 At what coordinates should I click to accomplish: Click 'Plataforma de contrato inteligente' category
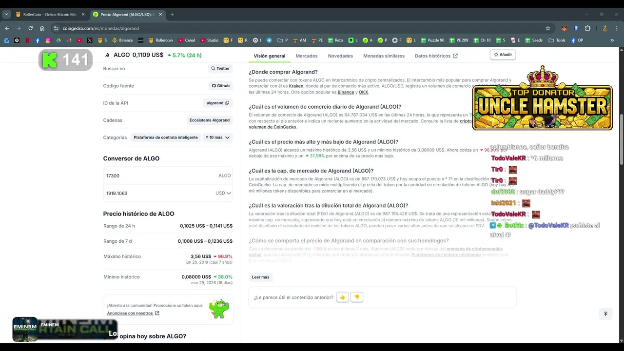(166, 137)
